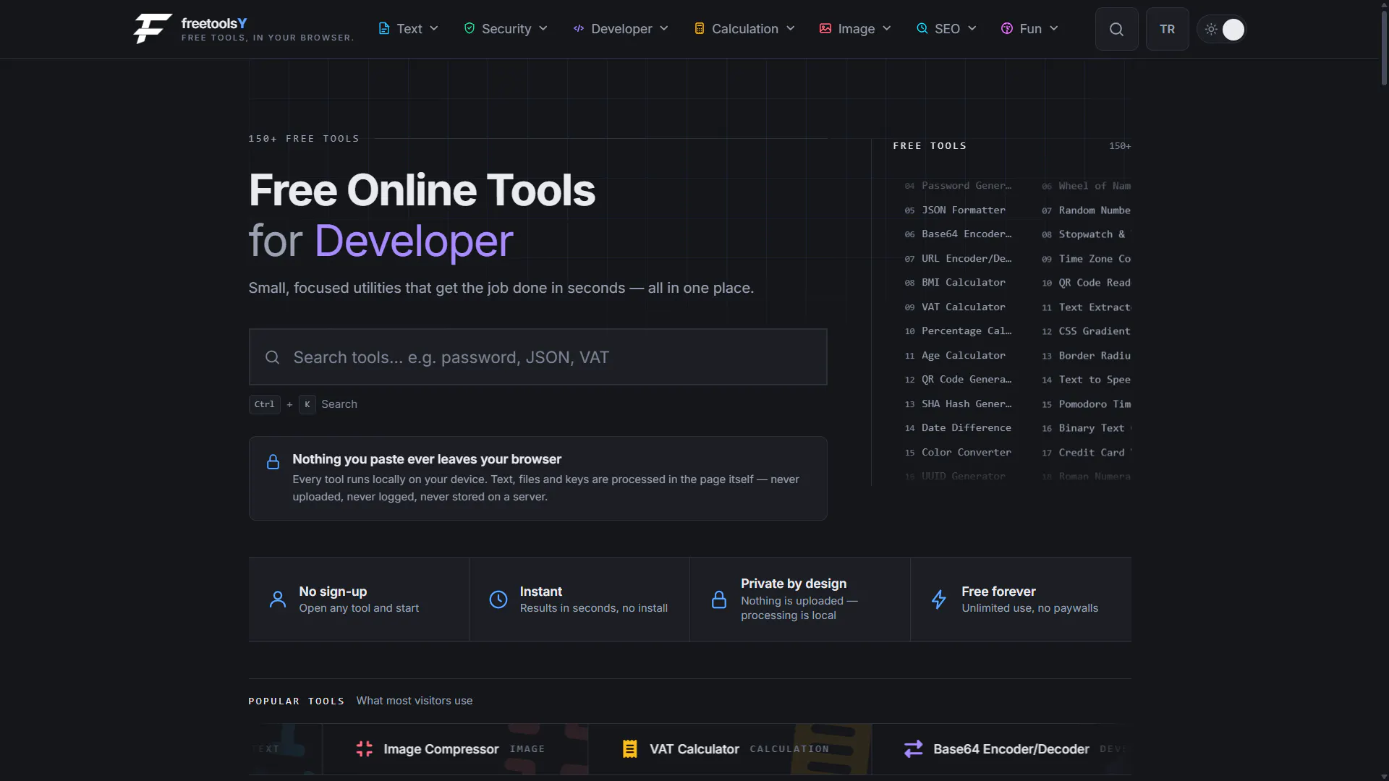Open the Calculation menu

(744, 29)
